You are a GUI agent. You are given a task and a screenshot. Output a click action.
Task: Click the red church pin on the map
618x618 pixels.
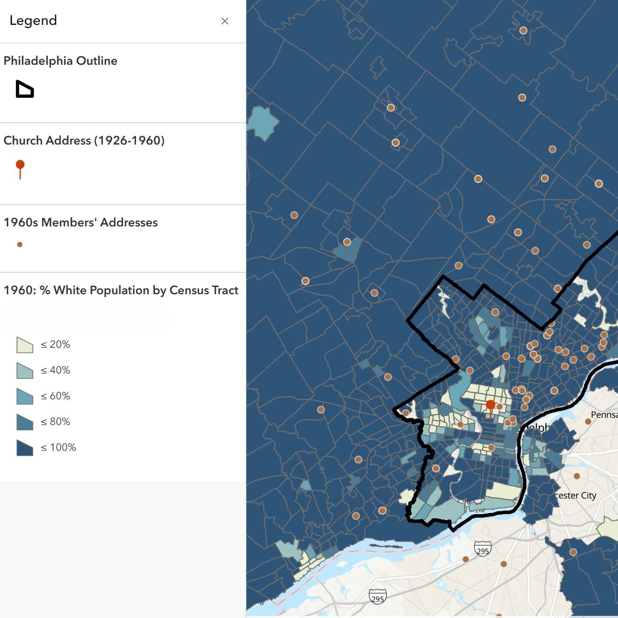point(491,405)
